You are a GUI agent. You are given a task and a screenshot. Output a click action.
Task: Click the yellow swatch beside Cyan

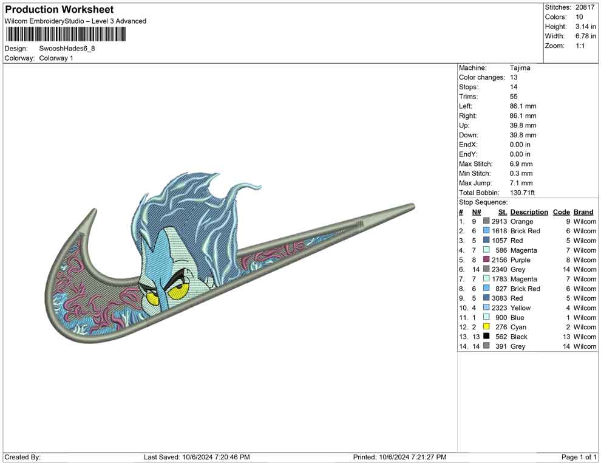(x=486, y=327)
